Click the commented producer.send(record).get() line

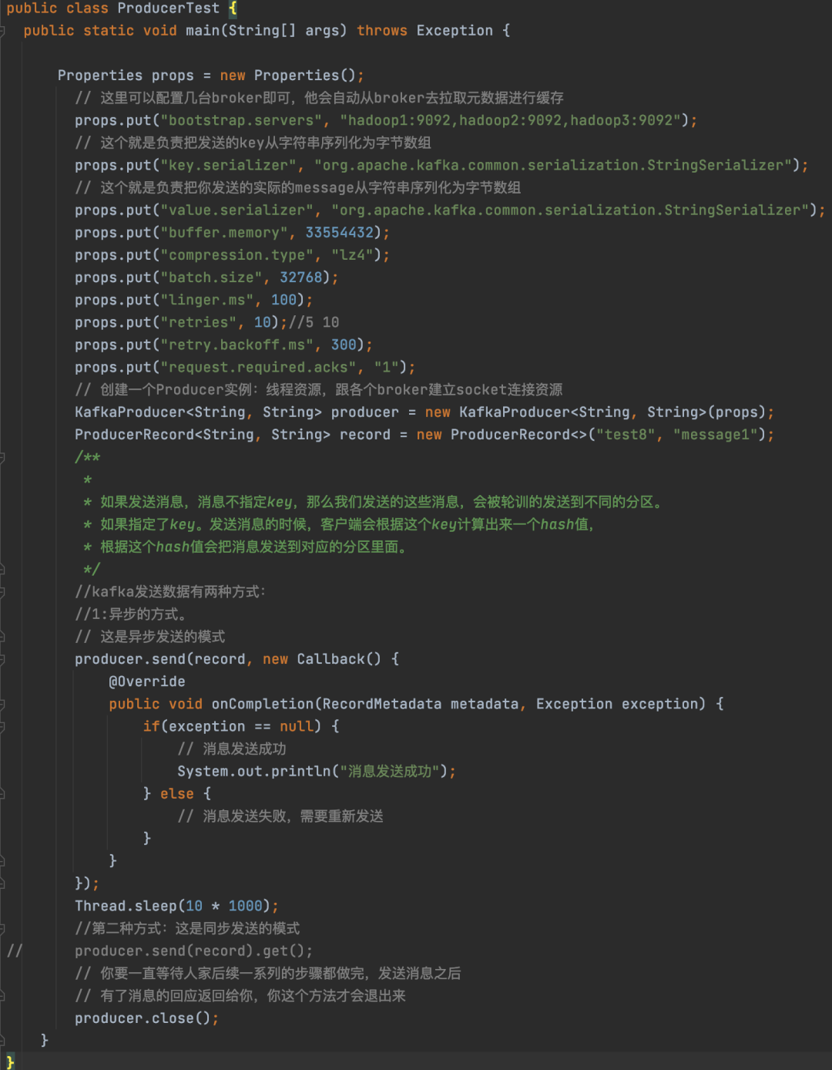point(194,951)
